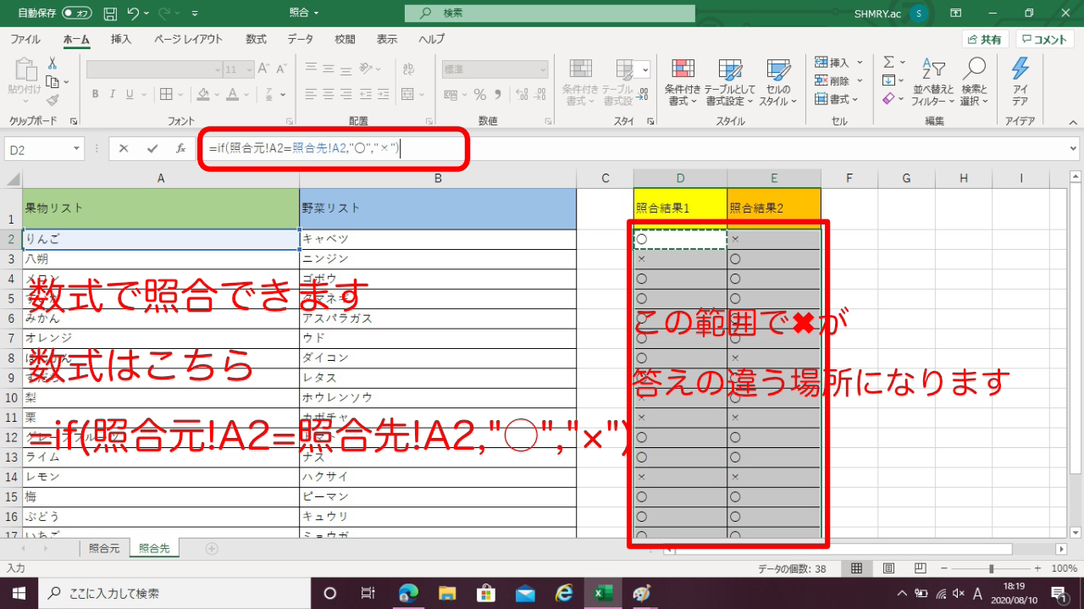Open 並べ替えとフィルター menu
Viewport: 1084px width, 609px height.
(x=932, y=82)
